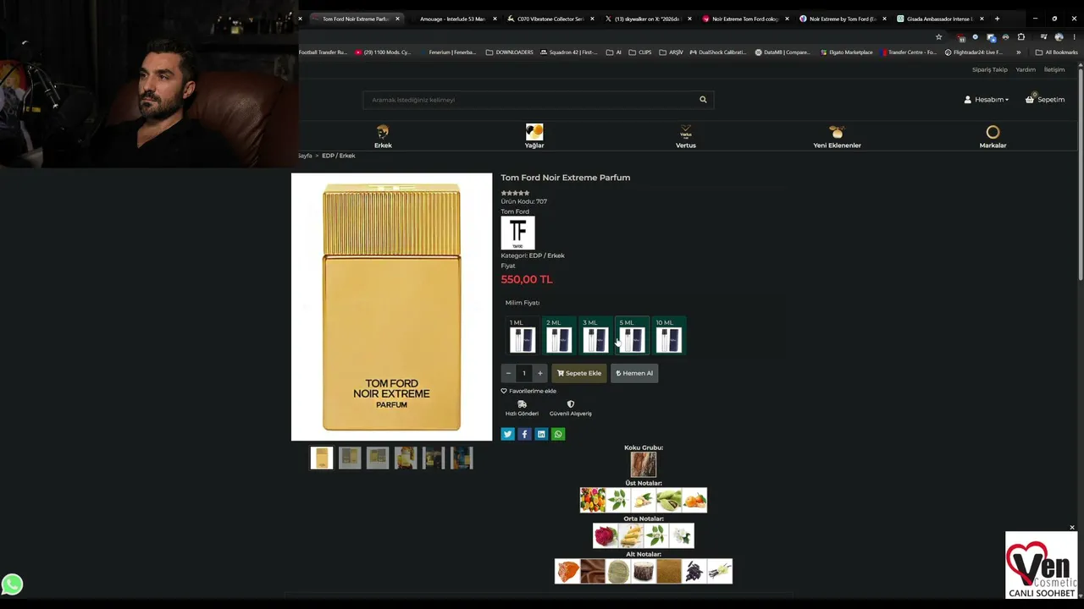The height and width of the screenshot is (609, 1084).
Task: Share product via WhatsApp icon
Action: [x=558, y=434]
